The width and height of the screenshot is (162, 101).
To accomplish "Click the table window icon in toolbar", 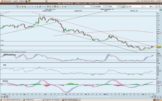I will (58, 6).
